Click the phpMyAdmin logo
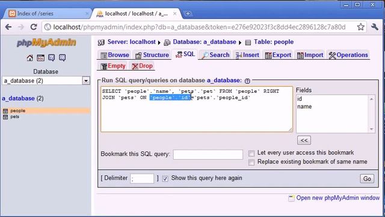The height and width of the screenshot is (217, 385). click(46, 43)
